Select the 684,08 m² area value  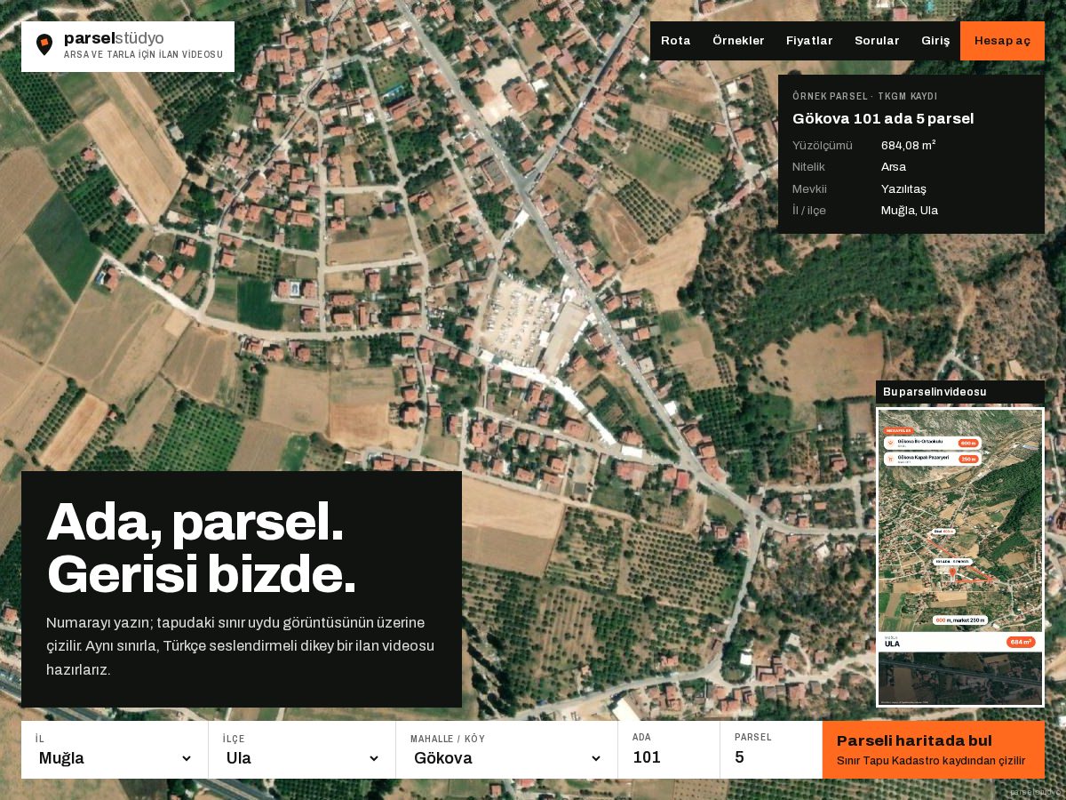click(x=908, y=145)
